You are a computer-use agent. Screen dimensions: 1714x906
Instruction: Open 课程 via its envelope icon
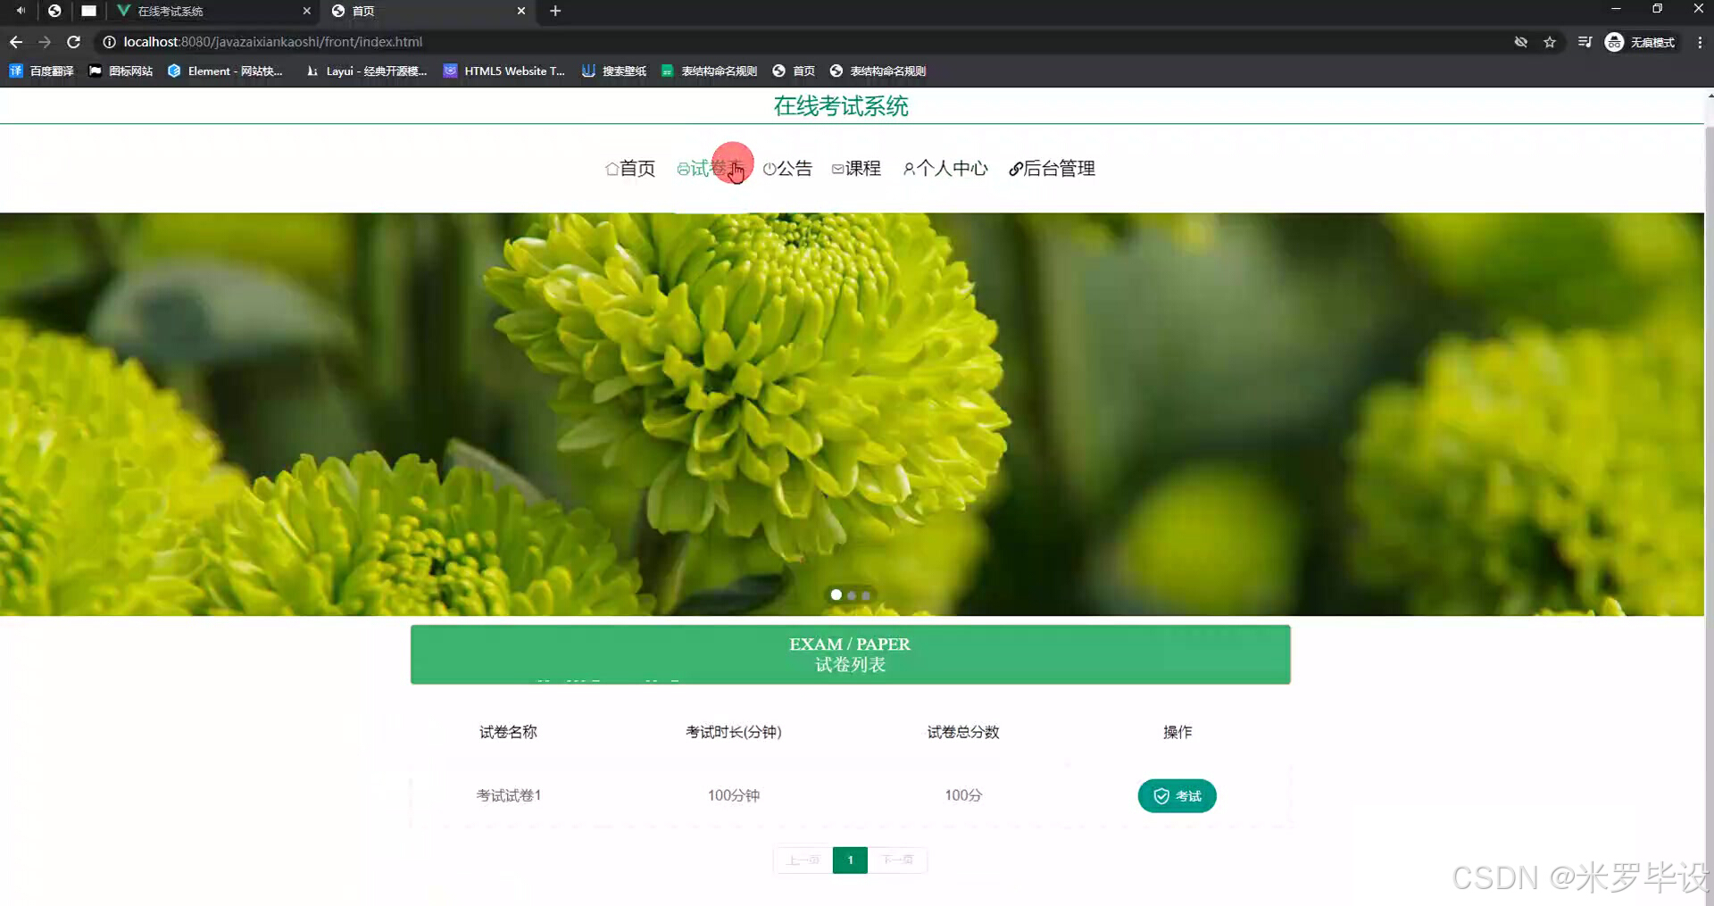pos(837,168)
